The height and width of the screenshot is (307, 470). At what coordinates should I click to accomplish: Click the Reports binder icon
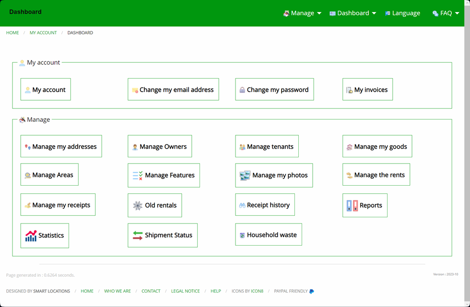point(352,205)
